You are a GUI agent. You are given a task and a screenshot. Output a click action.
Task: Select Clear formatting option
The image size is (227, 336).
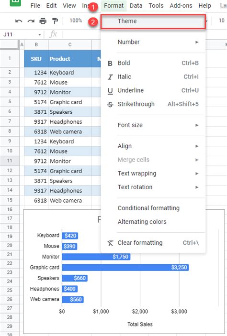pos(153,243)
